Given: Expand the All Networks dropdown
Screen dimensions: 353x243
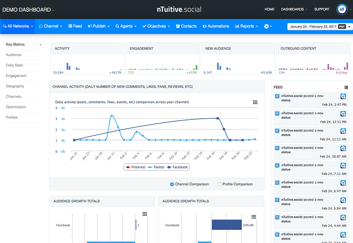Looking at the screenshot, I should pos(18,26).
